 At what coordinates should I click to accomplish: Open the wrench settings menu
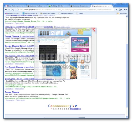(x=125, y=10)
